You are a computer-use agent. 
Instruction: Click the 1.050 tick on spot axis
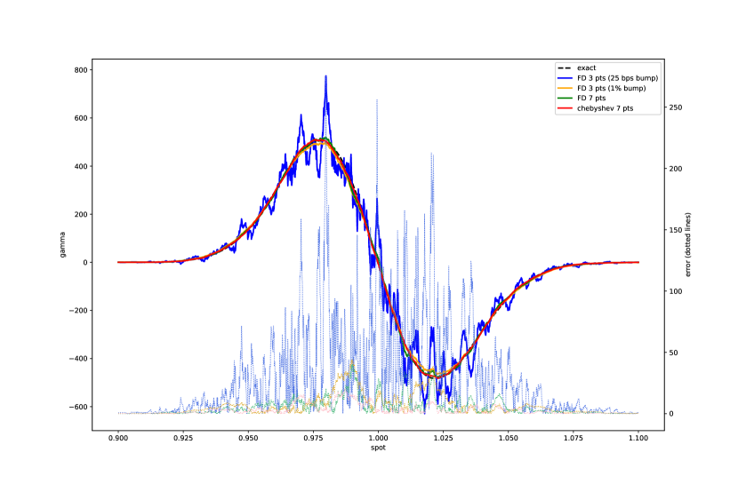coord(509,438)
